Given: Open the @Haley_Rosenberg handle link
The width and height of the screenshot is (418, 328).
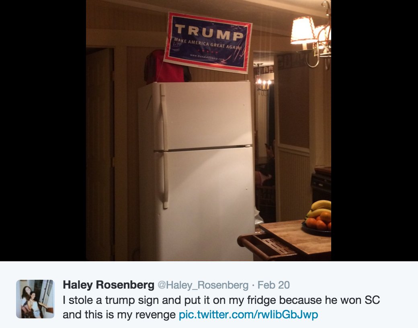Looking at the screenshot, I should [x=203, y=285].
